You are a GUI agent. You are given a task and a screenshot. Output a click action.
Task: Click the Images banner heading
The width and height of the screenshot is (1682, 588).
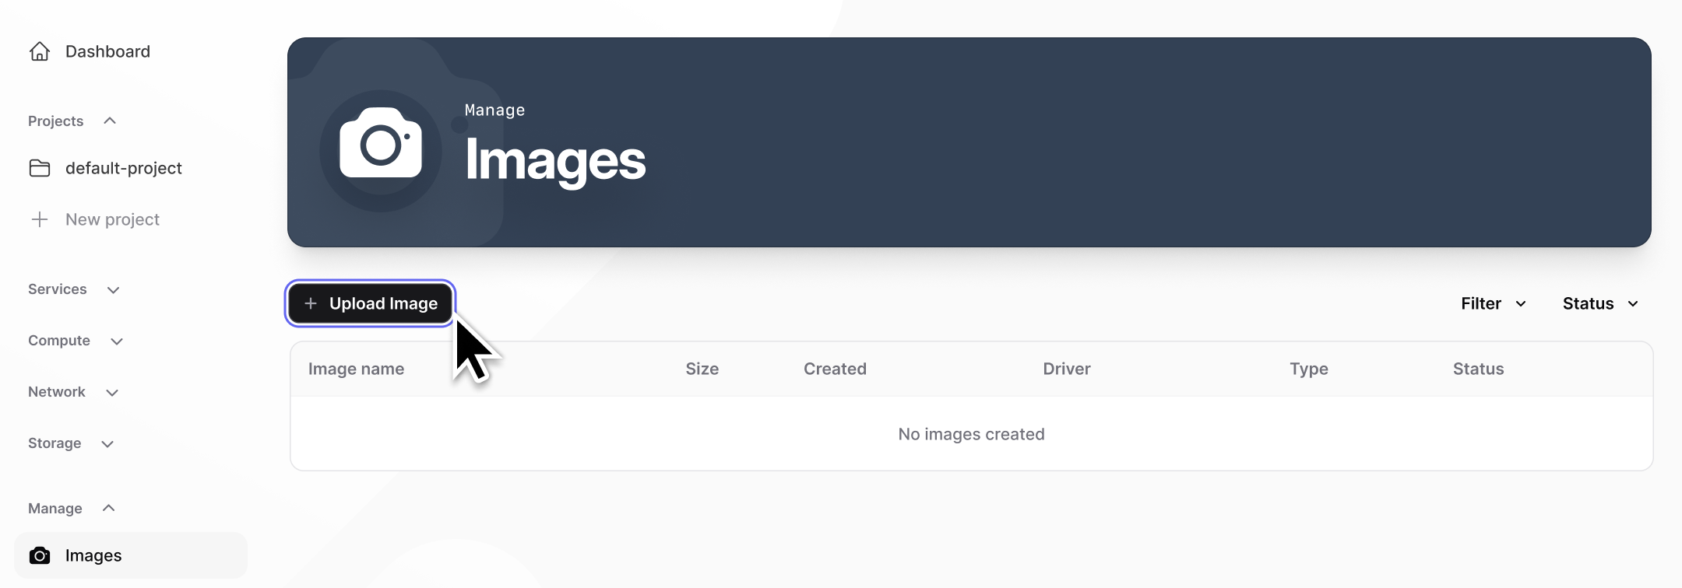click(555, 160)
